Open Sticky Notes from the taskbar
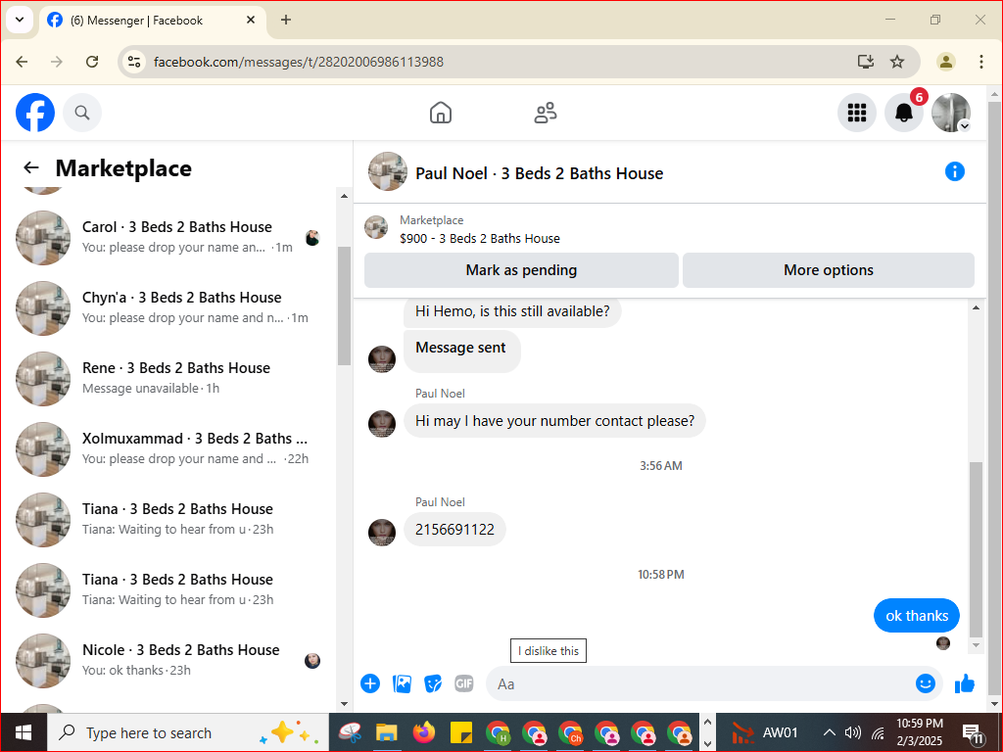 pyautogui.click(x=460, y=732)
